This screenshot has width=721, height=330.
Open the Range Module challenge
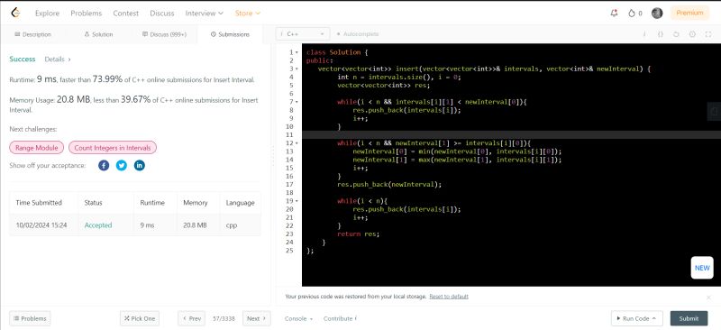(37, 148)
